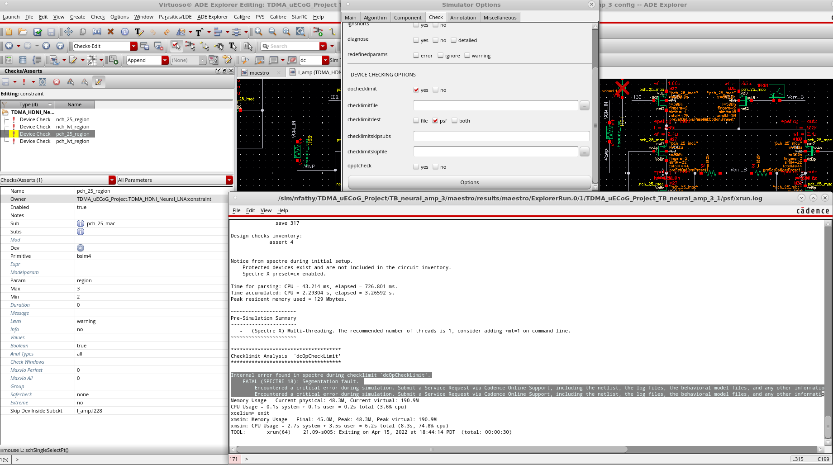Click the go back navigation arrow

(9, 46)
